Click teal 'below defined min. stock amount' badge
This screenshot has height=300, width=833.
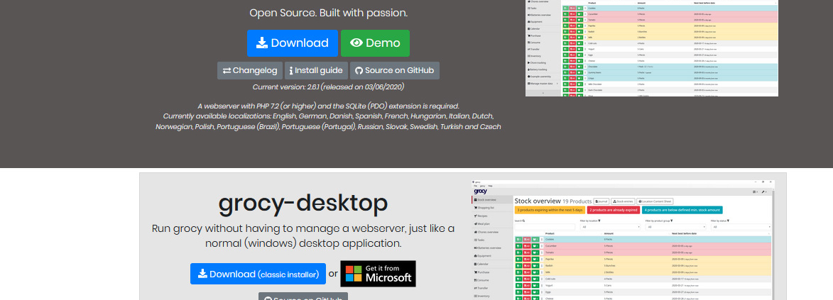(682, 210)
